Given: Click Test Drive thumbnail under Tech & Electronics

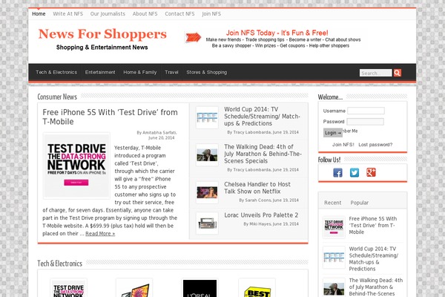Looking at the screenshot, I should [69, 288].
